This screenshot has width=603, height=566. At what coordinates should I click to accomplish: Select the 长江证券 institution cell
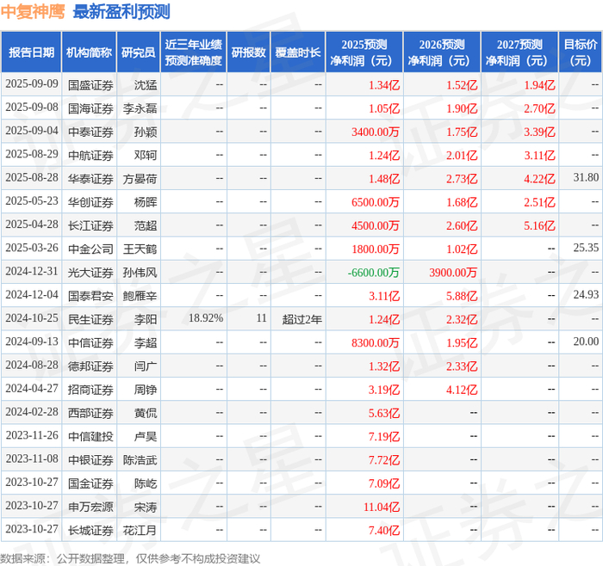(x=90, y=225)
